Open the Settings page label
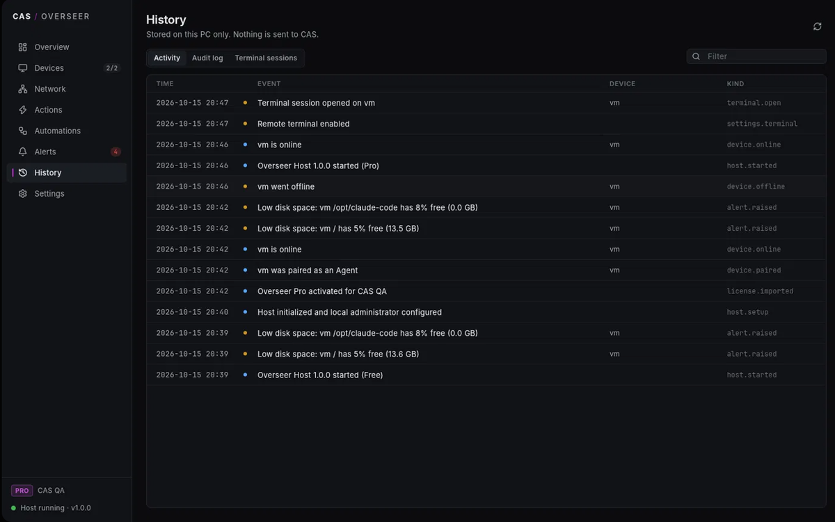Viewport: 835px width, 522px height. click(49, 193)
